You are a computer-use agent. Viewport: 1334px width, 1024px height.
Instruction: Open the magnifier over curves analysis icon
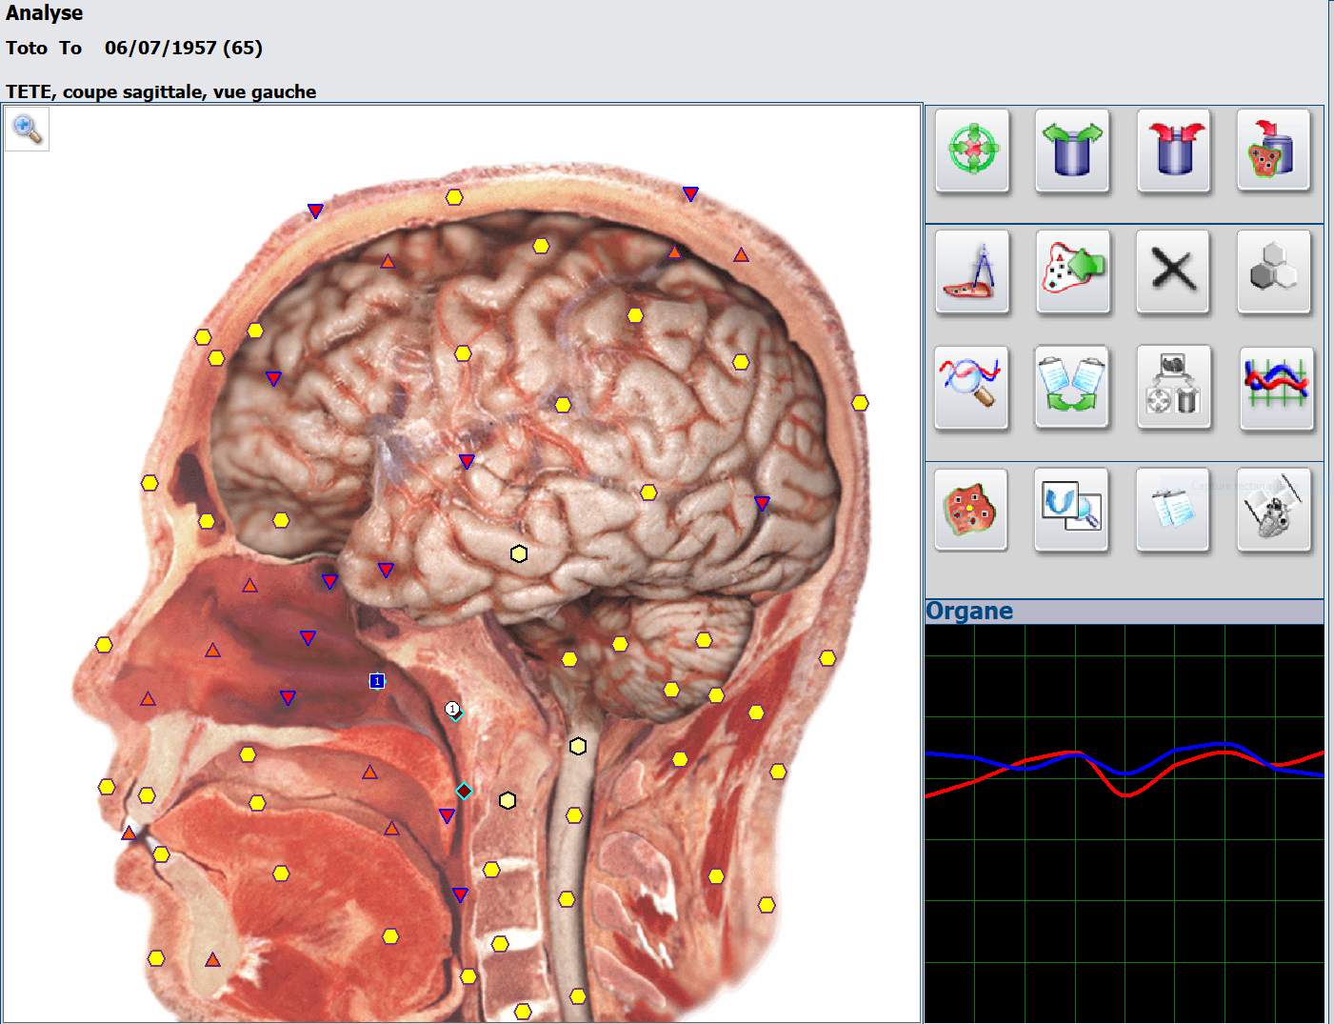tap(972, 388)
